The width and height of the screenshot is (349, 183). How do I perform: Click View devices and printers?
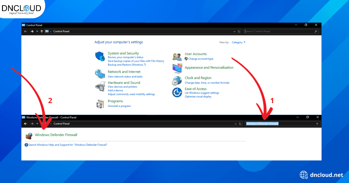(122, 87)
